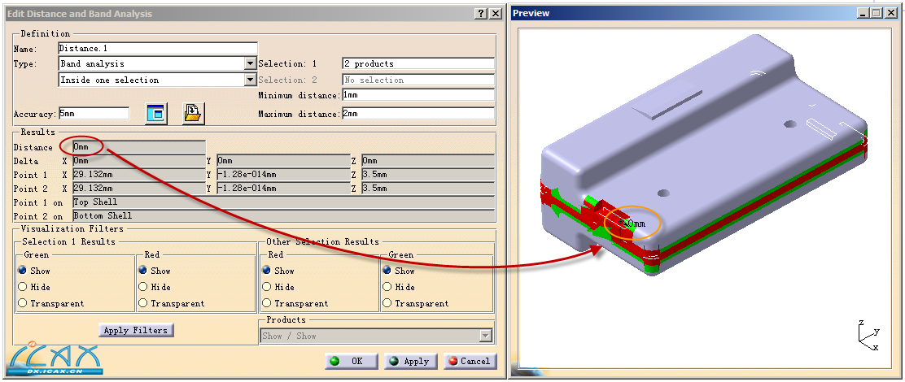Close the Edit Distance and Band Analysis dialog
905x382 pixels.
tap(496, 14)
